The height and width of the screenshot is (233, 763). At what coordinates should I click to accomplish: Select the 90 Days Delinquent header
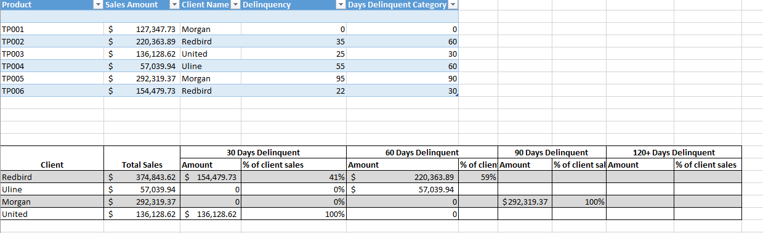pyautogui.click(x=552, y=152)
